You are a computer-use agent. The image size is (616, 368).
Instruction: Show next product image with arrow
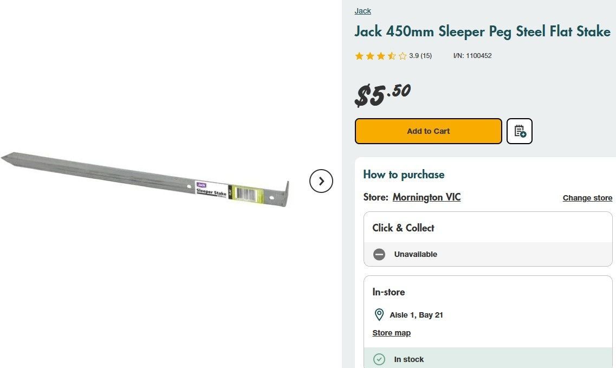pyautogui.click(x=321, y=181)
